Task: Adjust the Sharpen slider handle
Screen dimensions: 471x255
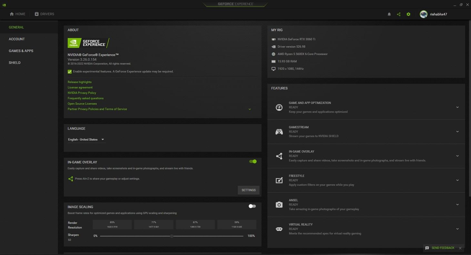Action: (172, 236)
